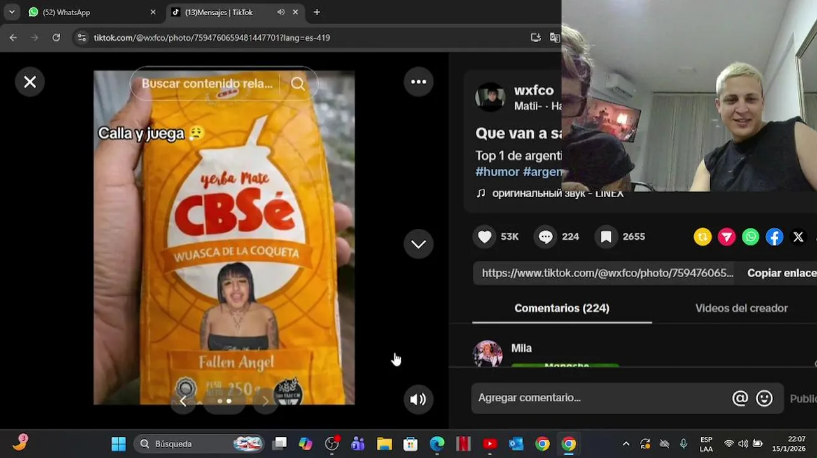The width and height of the screenshot is (817, 458).
Task: Open Microsoft Store from the taskbar
Action: (410, 444)
